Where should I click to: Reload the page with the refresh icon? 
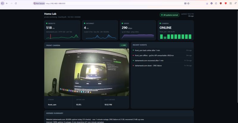16,3
